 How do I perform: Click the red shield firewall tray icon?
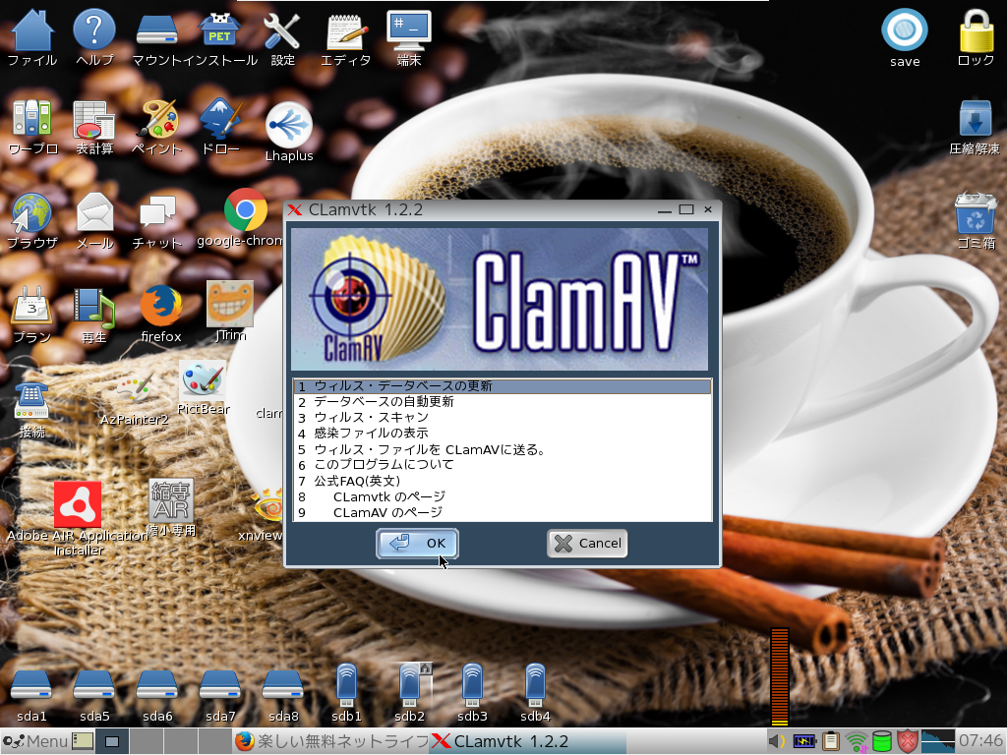click(x=907, y=741)
